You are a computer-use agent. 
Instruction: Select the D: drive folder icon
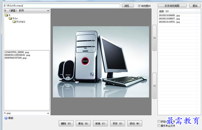pyautogui.click(x=6, y=15)
